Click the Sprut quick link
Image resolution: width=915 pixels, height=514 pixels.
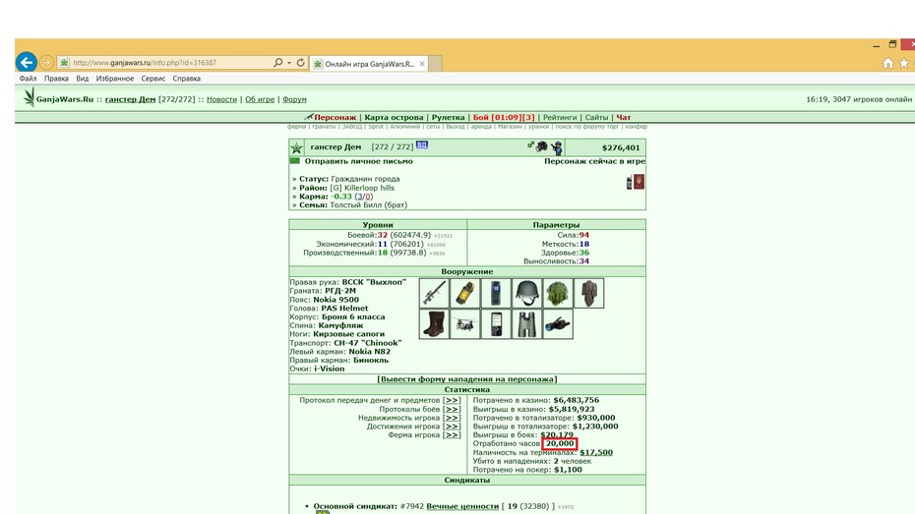pyautogui.click(x=376, y=127)
